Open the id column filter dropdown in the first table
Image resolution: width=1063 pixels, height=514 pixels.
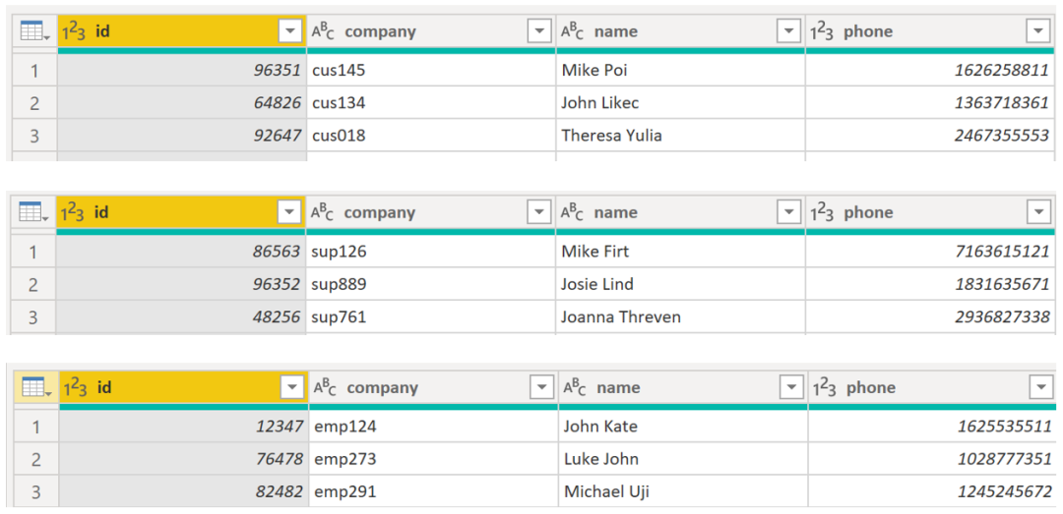tap(290, 31)
